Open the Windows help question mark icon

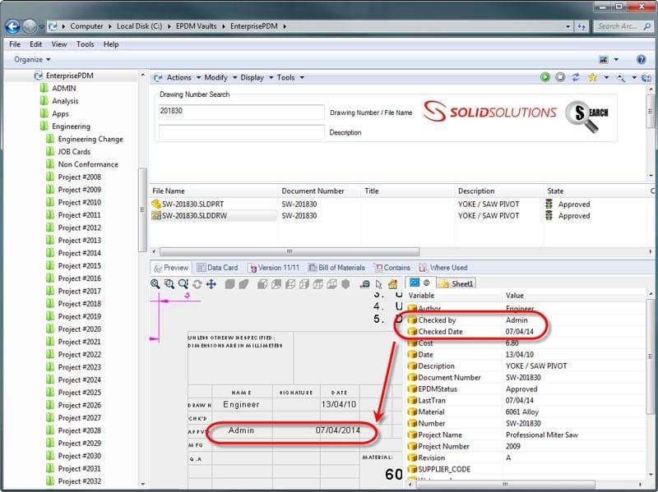click(641, 60)
